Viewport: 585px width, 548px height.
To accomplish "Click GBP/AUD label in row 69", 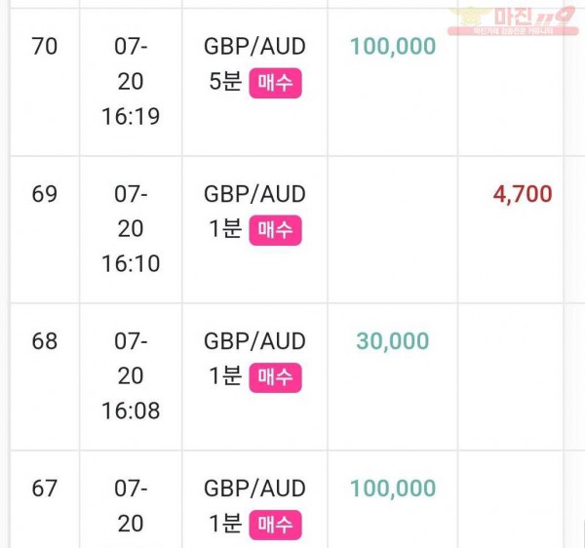I will [x=254, y=194].
